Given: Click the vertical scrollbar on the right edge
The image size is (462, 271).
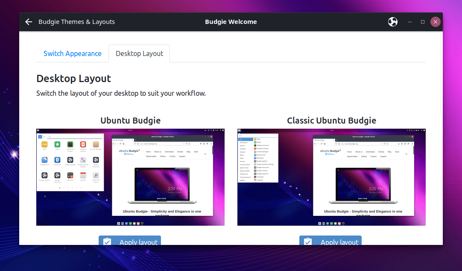Looking at the screenshot, I should (441, 85).
